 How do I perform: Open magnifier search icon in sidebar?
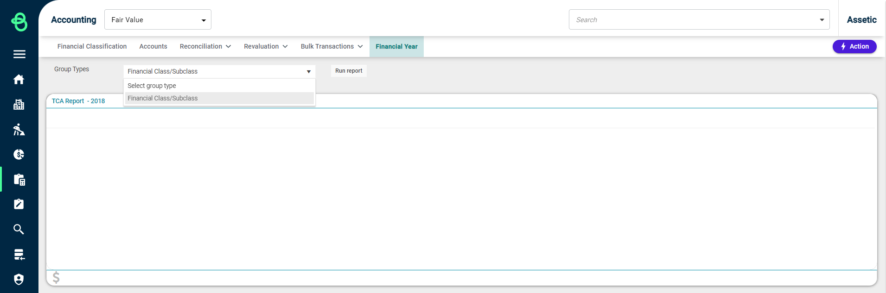[x=19, y=229]
